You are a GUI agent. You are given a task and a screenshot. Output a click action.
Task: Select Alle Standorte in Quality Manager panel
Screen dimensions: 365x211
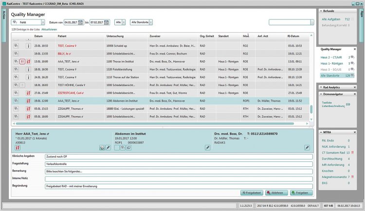337,76
